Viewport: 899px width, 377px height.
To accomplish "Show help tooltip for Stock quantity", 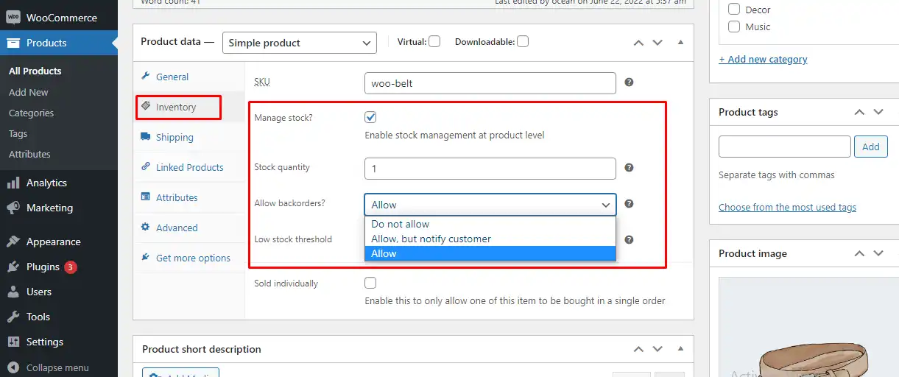I will point(629,168).
